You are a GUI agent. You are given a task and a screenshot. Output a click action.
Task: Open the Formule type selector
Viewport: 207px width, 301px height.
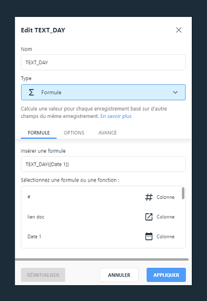(x=103, y=92)
